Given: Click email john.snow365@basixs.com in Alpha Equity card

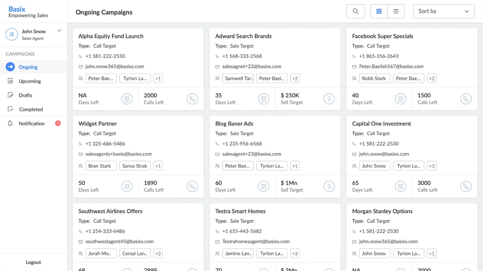Looking at the screenshot, I should tap(115, 67).
